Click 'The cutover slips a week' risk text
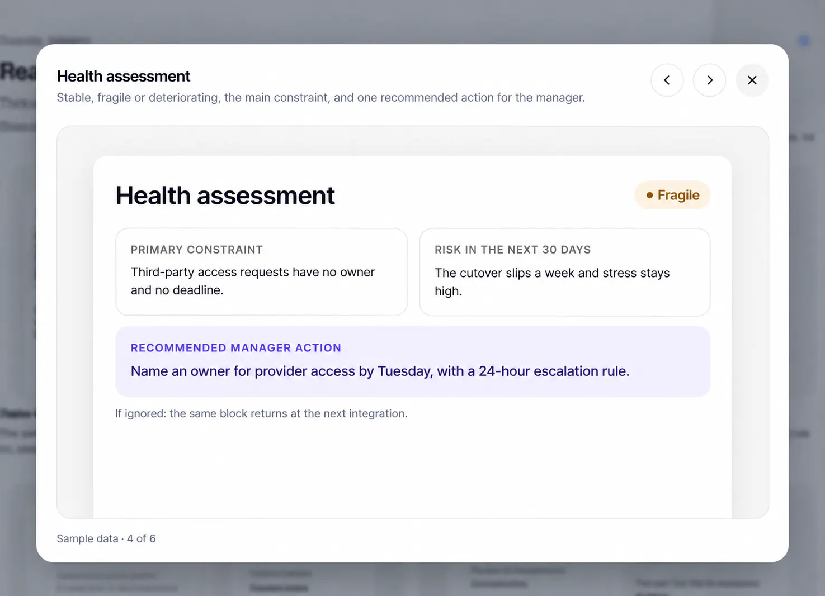 (x=552, y=282)
